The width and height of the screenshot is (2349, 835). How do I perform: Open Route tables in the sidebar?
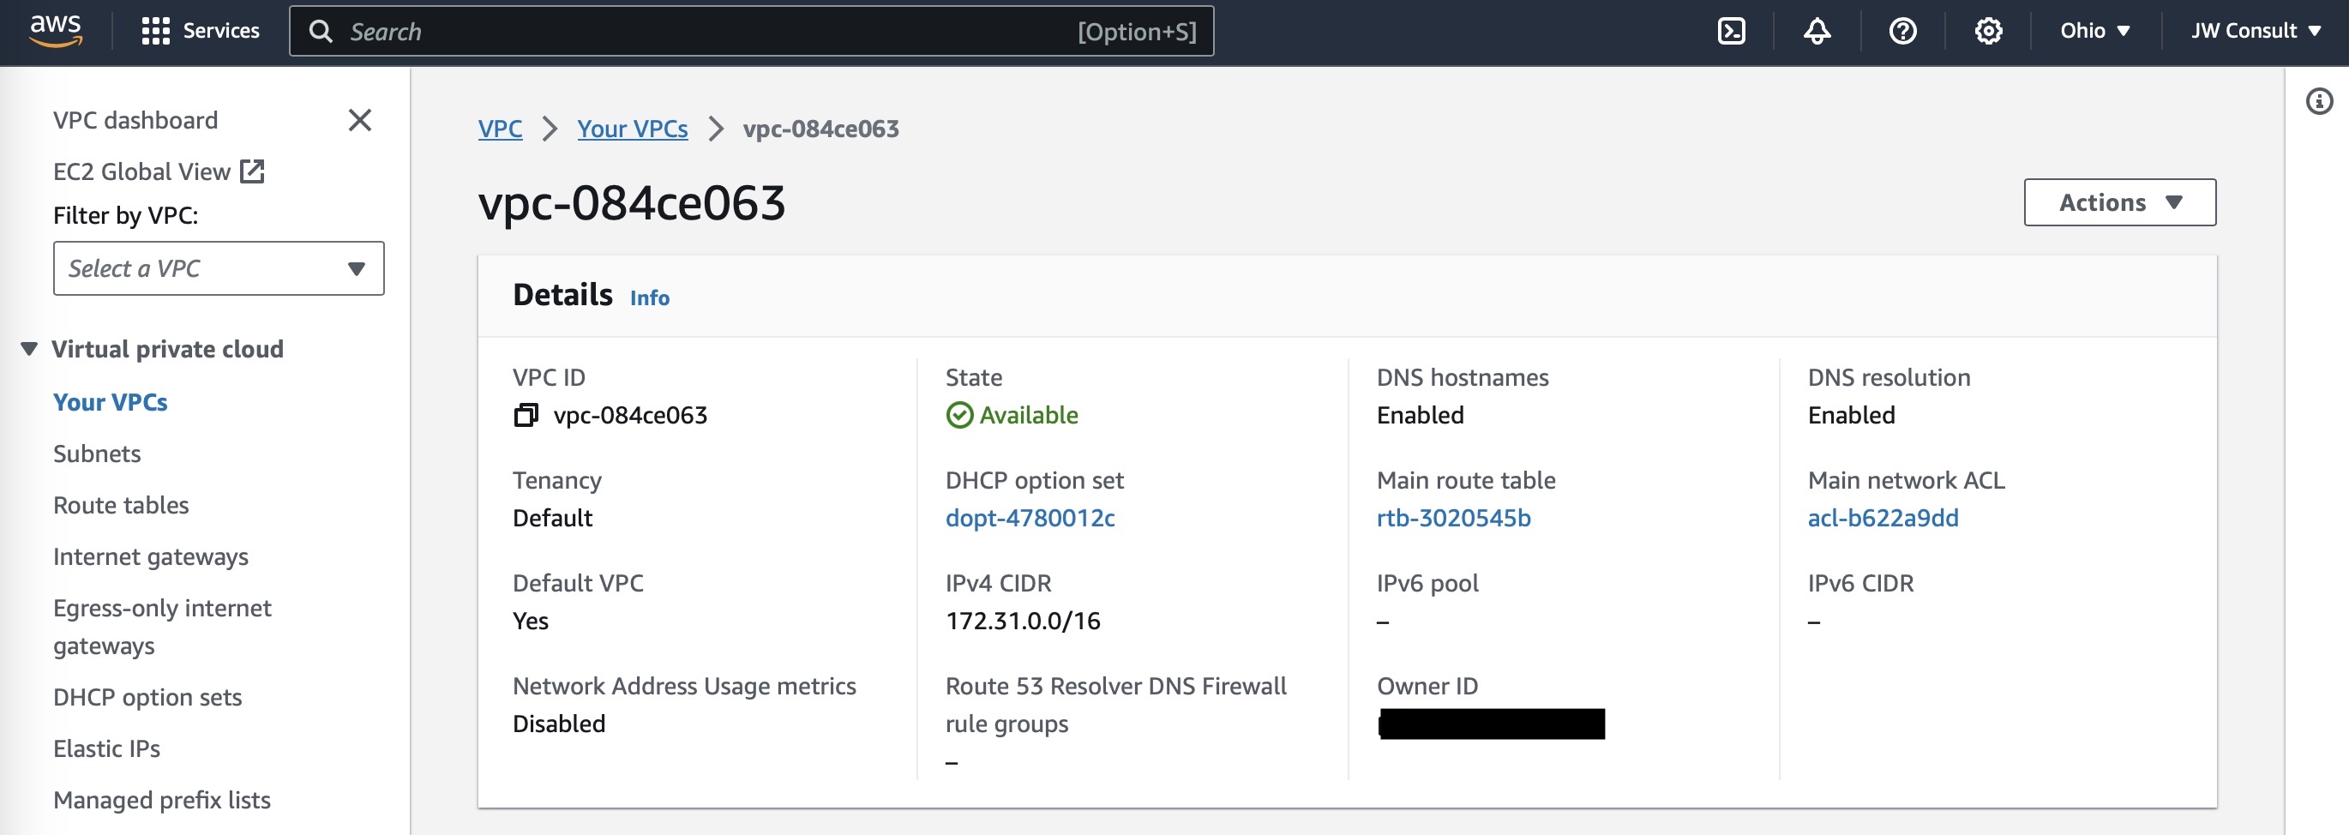120,505
